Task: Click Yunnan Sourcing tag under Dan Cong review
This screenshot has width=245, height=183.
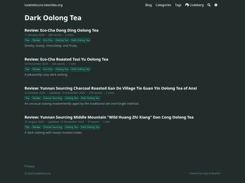Action: (53, 127)
